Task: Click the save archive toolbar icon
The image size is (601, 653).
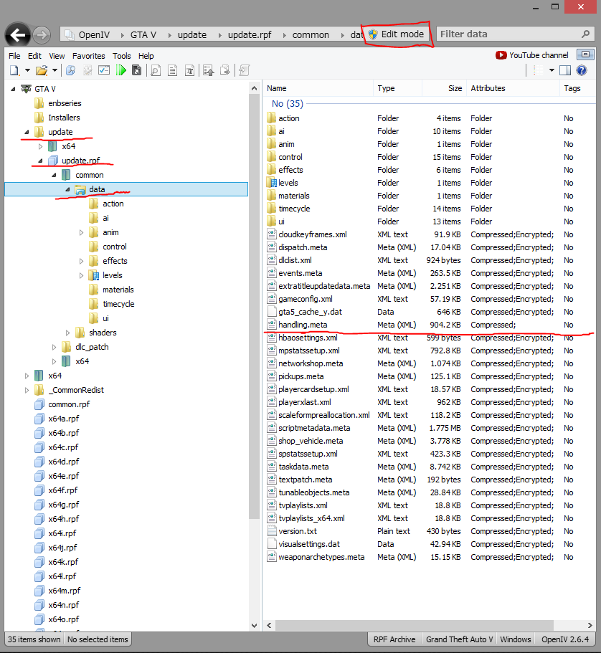Action: coord(136,70)
